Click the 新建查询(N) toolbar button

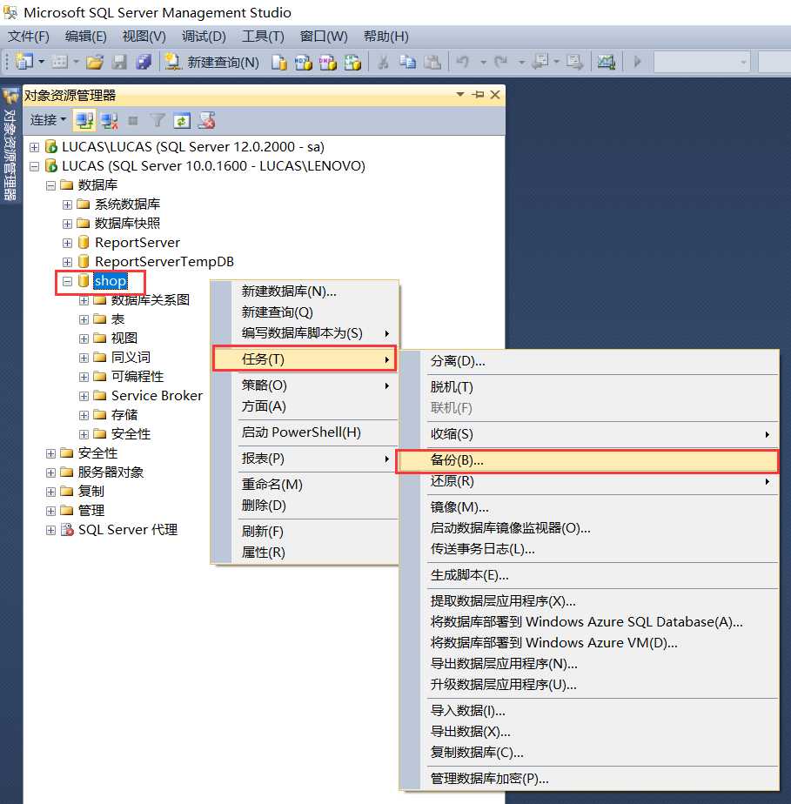click(211, 62)
